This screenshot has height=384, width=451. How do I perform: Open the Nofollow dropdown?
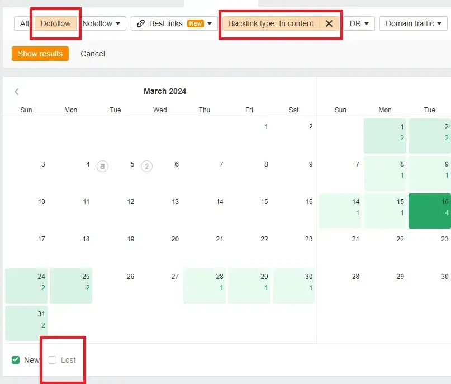(101, 23)
